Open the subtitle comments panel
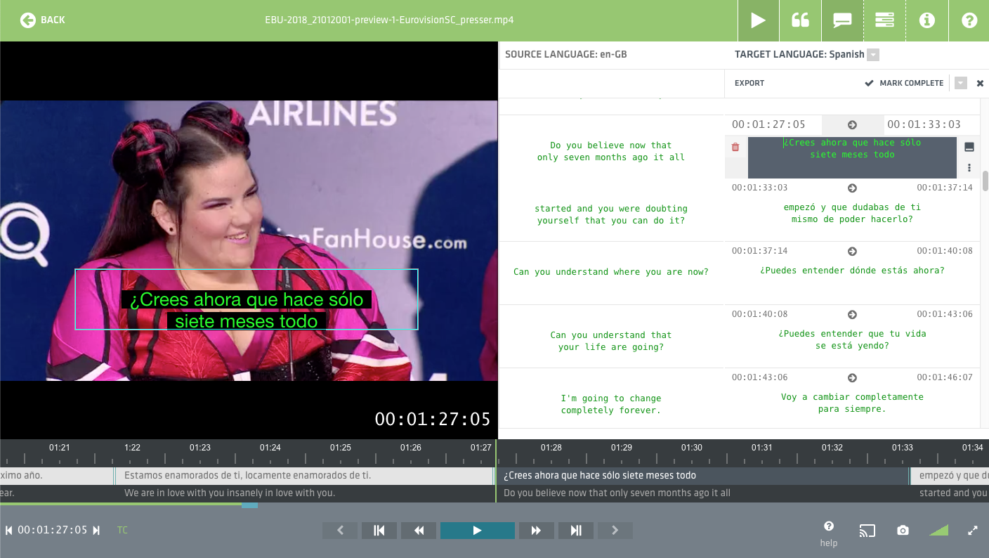 (842, 20)
